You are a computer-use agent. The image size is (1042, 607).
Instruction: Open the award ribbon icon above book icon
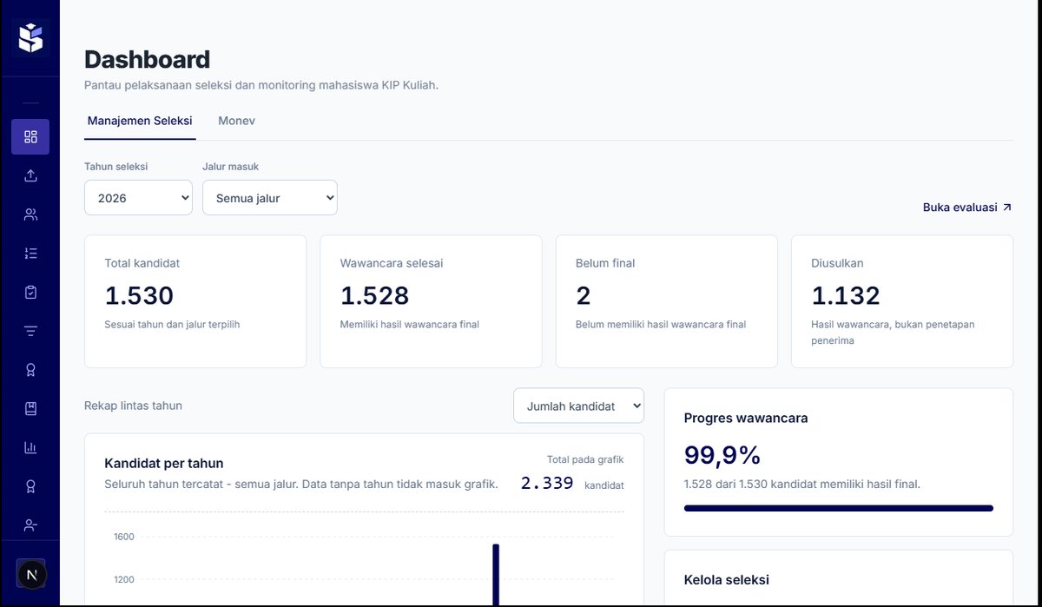(30, 370)
